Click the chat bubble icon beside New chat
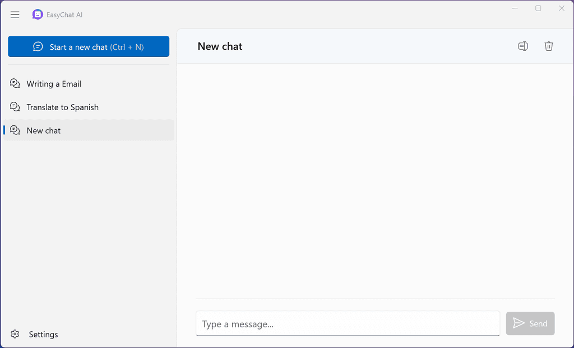The height and width of the screenshot is (348, 574). click(15, 130)
